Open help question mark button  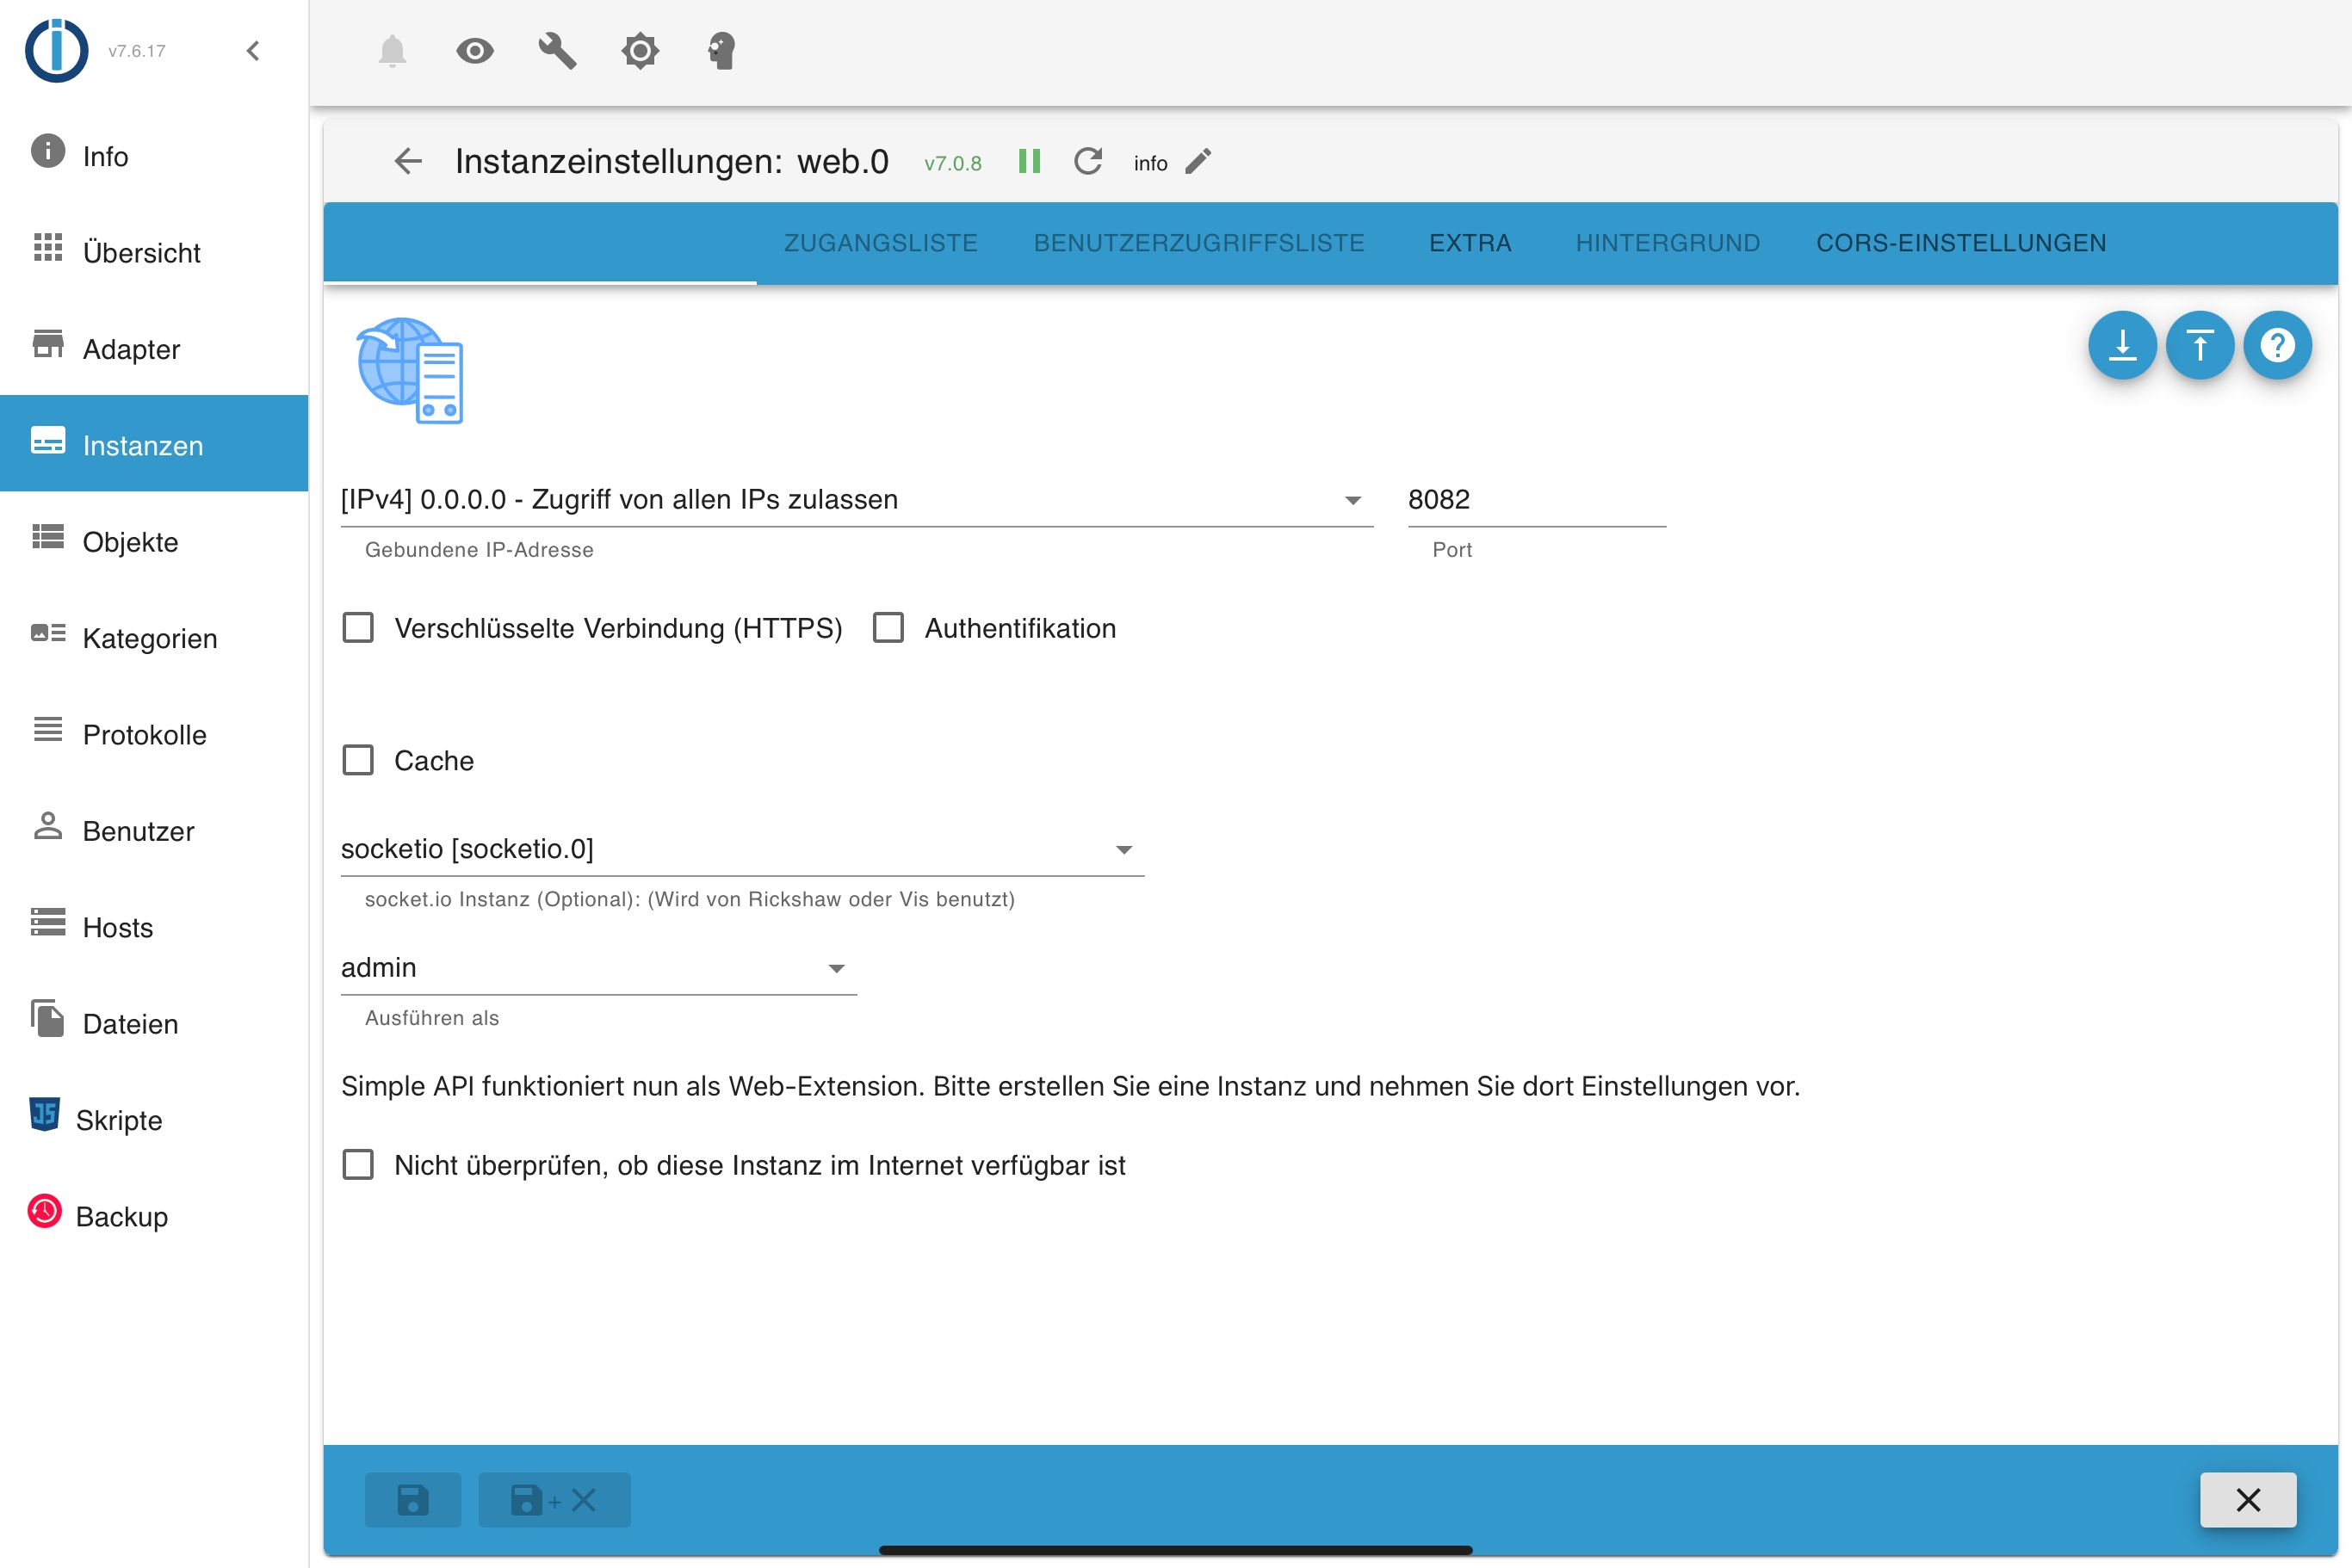click(2277, 346)
